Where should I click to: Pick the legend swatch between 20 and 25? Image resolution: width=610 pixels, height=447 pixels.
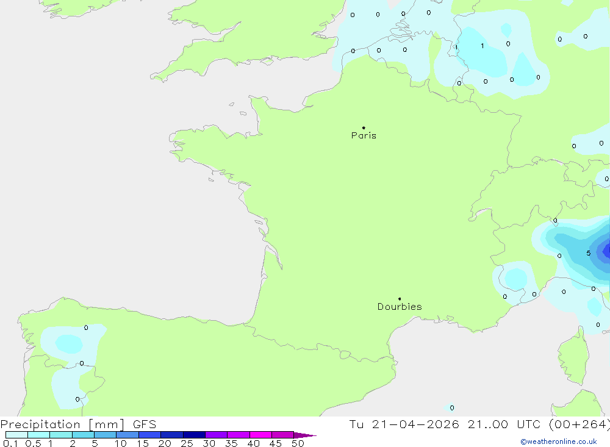pyautogui.click(x=172, y=435)
